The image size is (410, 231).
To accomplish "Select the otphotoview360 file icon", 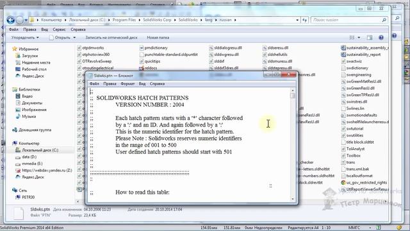I will [x=79, y=55].
